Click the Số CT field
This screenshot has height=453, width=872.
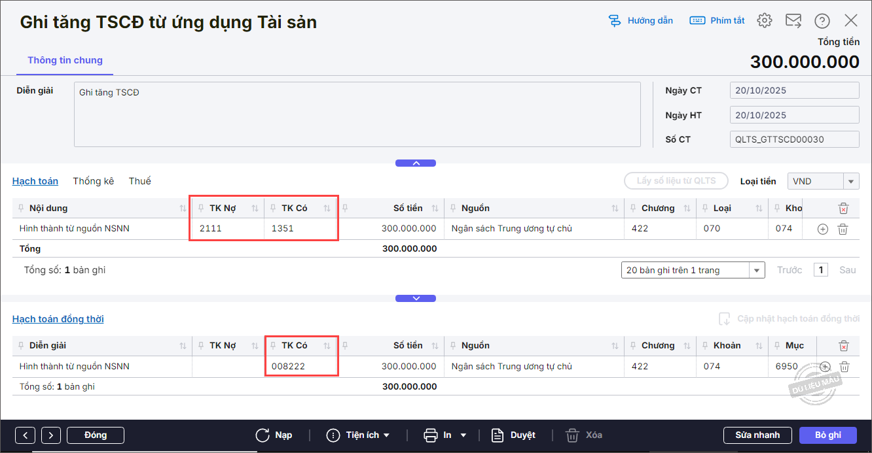click(x=794, y=139)
